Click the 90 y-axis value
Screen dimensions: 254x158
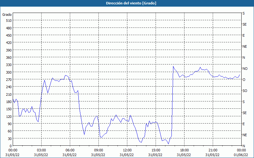(x=10, y=124)
